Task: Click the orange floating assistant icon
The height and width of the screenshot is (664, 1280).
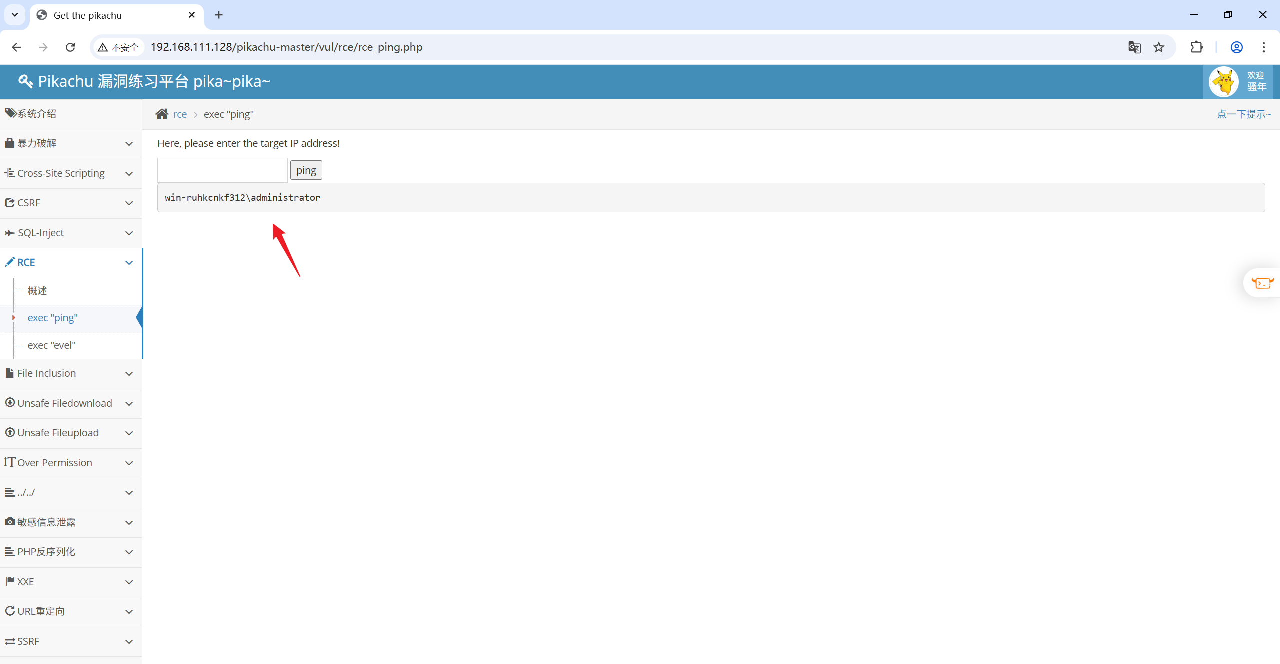Action: [x=1262, y=283]
